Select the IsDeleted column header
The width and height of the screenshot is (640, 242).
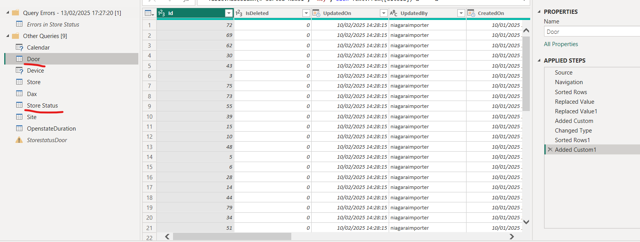click(273, 13)
